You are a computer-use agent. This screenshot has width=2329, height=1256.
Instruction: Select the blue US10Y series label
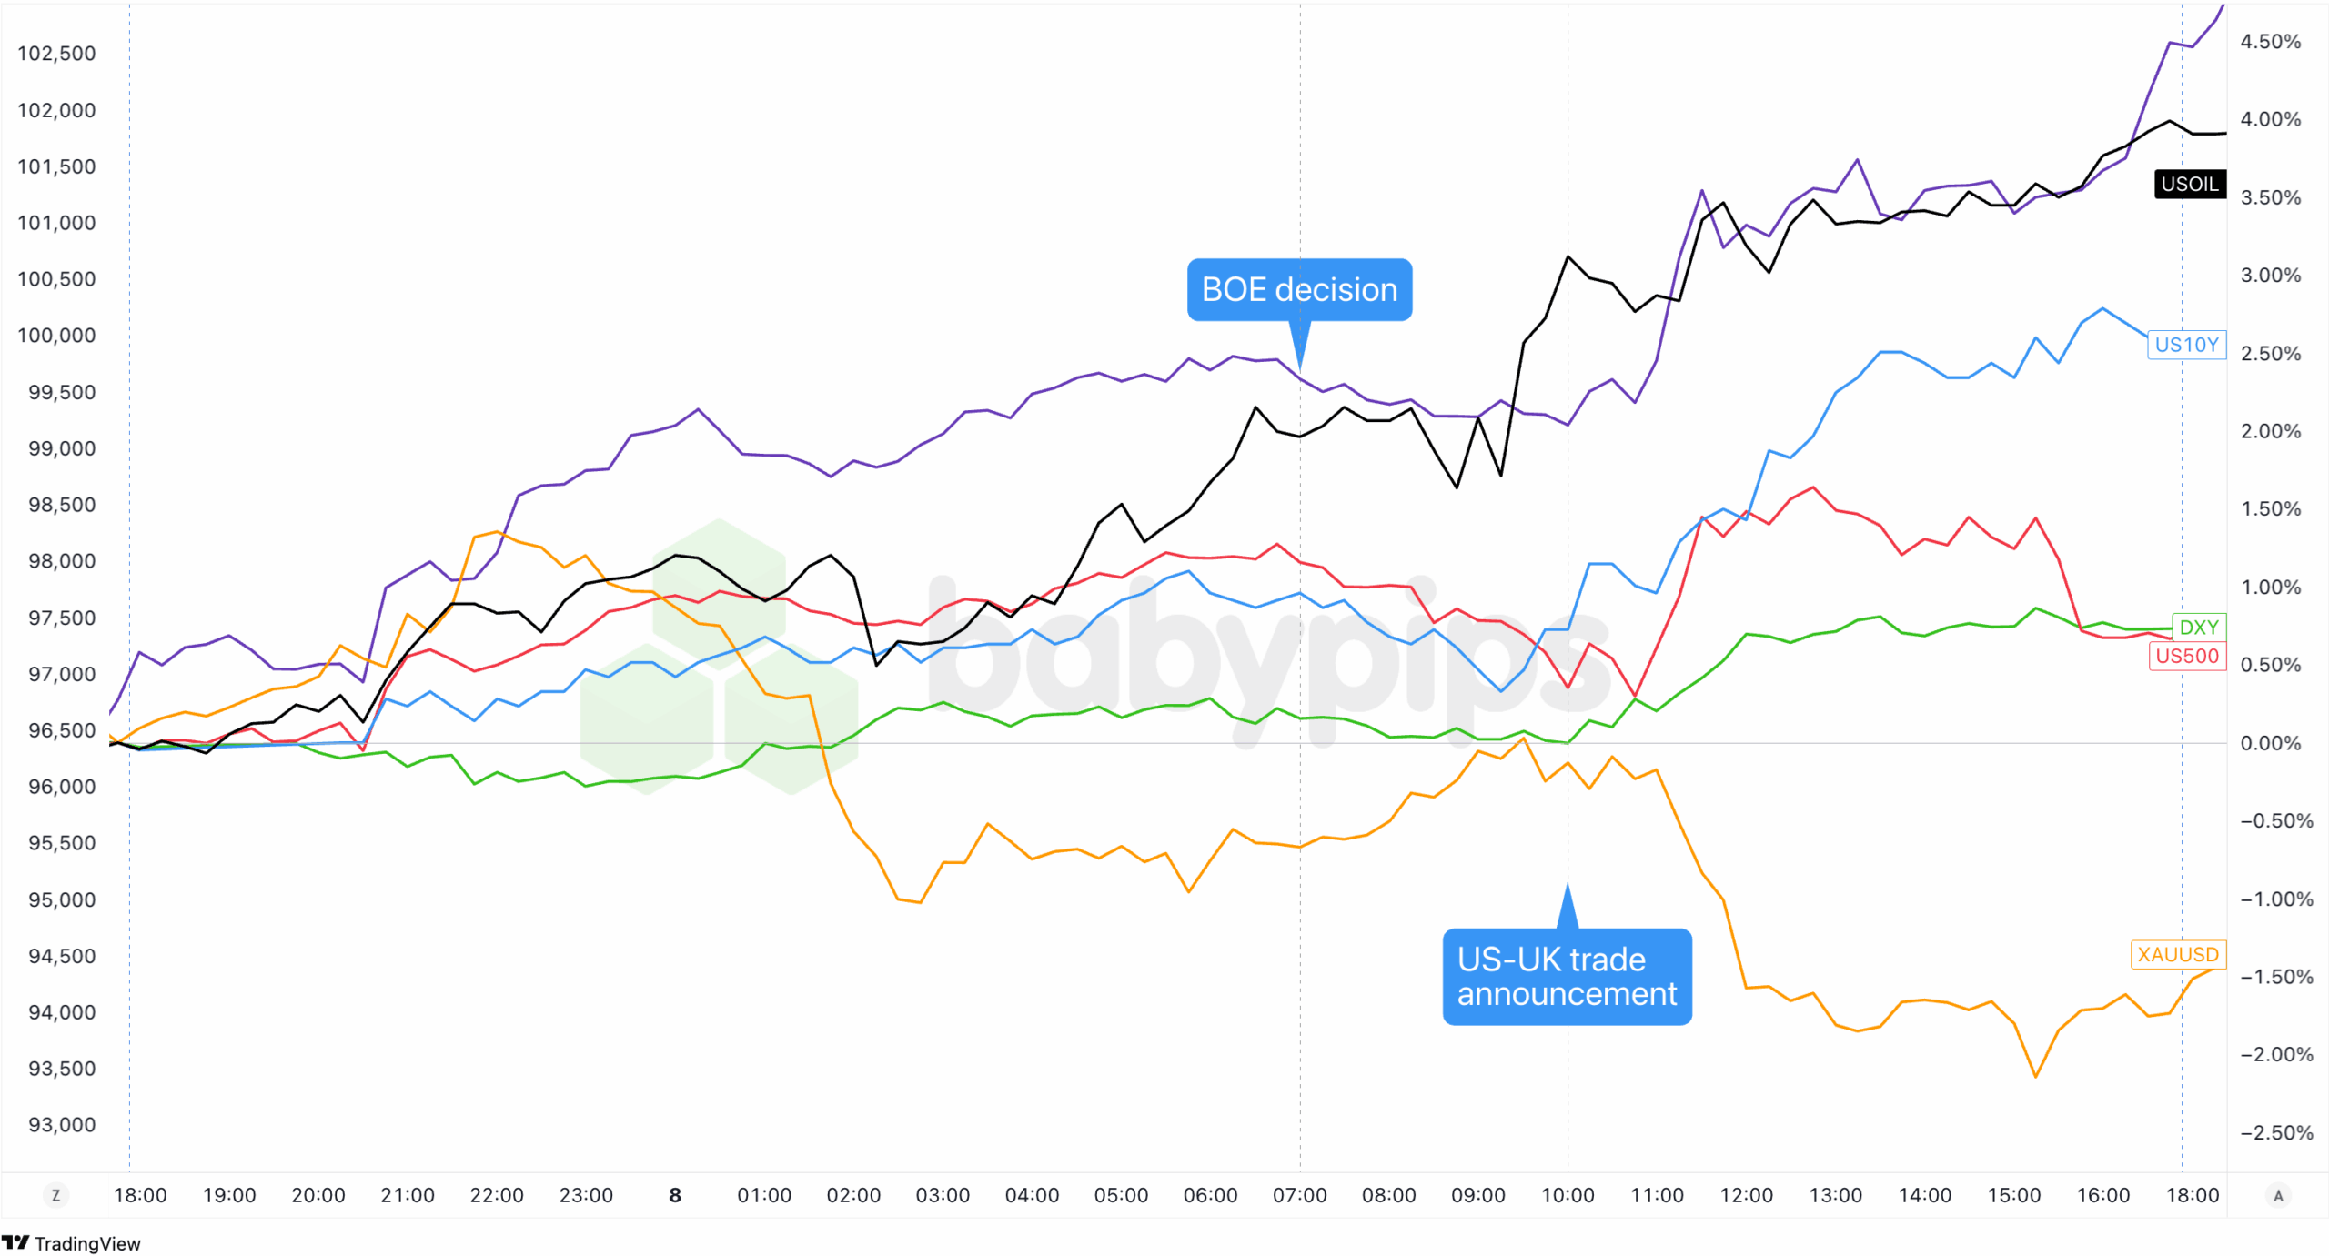coord(2186,345)
